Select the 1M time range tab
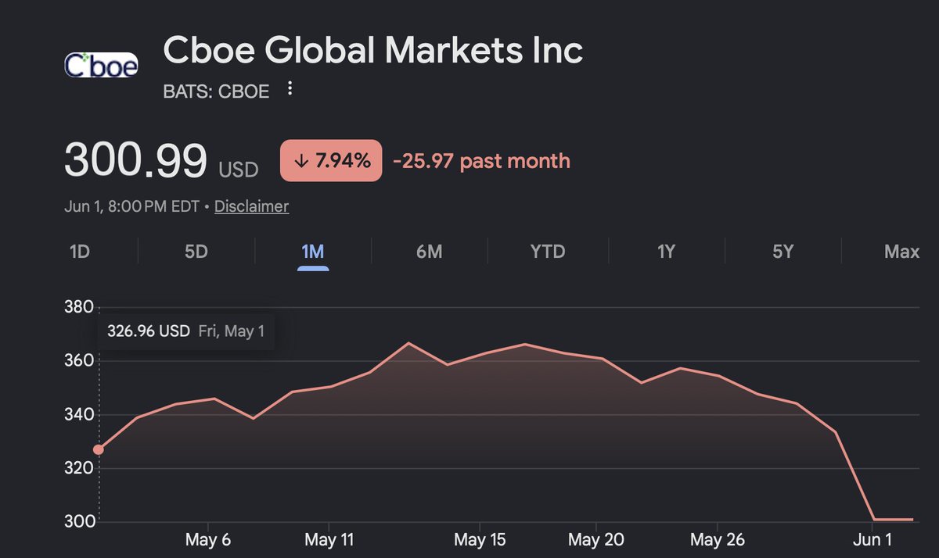The image size is (939, 558). pos(313,252)
